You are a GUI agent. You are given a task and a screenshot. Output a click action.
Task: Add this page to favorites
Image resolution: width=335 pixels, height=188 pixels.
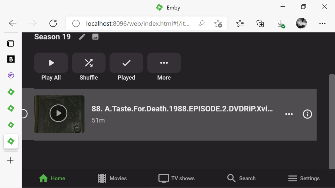coord(218,23)
